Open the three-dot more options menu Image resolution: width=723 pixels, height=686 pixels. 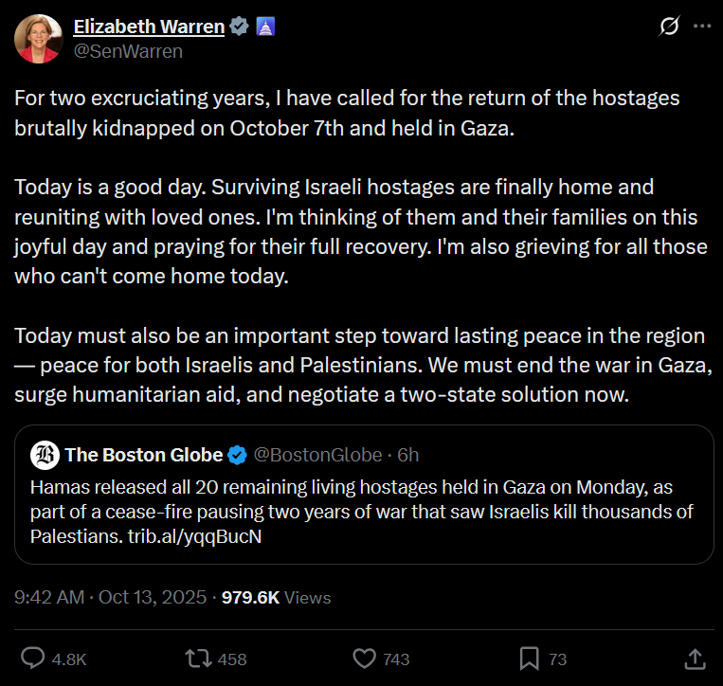click(702, 27)
